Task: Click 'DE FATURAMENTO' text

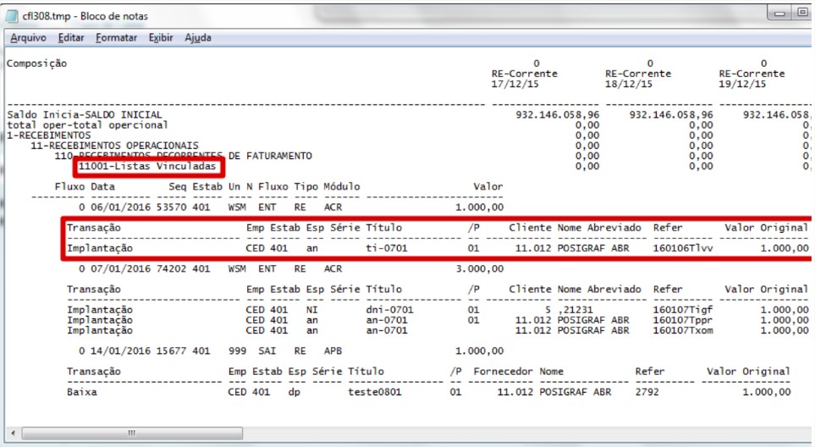Action: click(x=270, y=156)
